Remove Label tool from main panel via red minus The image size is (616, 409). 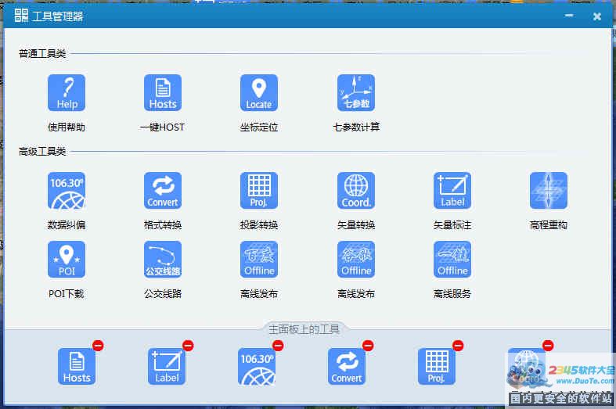click(x=188, y=346)
